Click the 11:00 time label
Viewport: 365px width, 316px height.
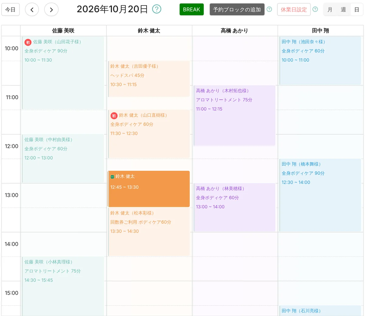coord(12,97)
